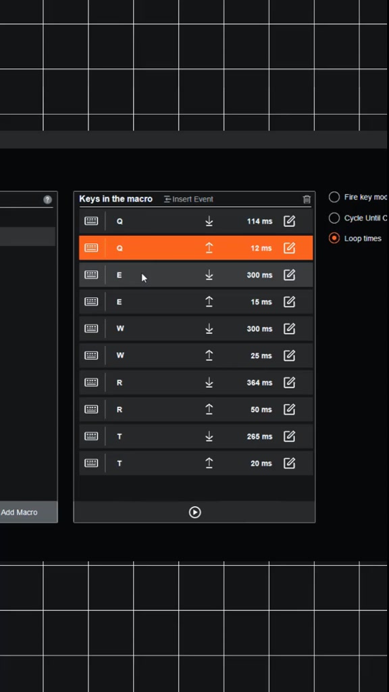Select the Fire key mode radio option
This screenshot has width=389, height=692.
point(334,197)
